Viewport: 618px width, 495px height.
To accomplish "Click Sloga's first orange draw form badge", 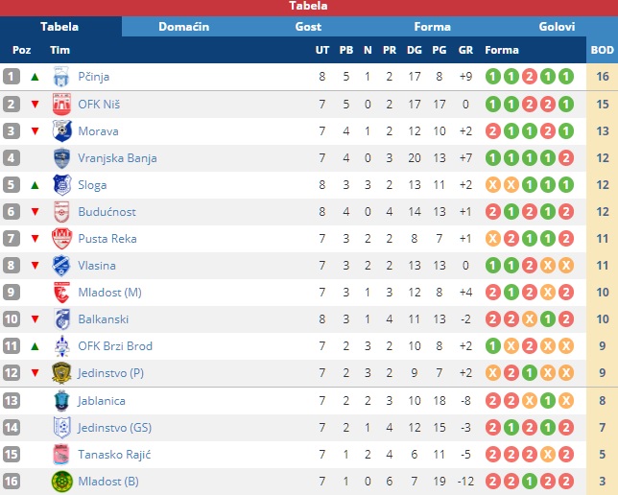I will (x=492, y=185).
